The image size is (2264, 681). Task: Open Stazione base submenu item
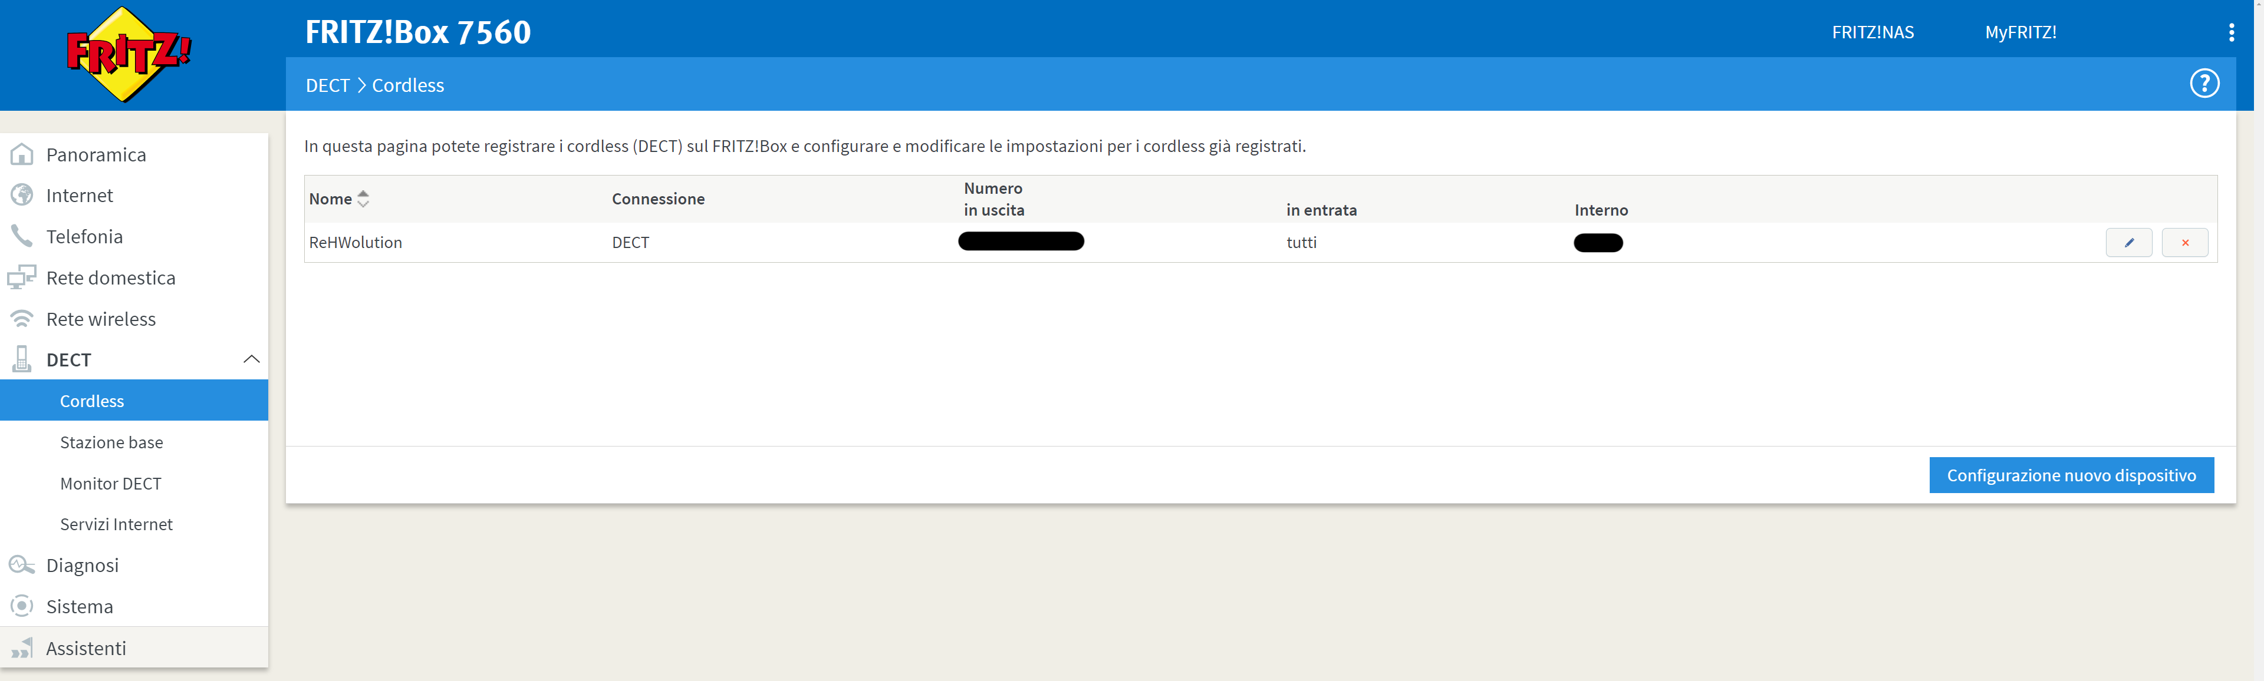(x=111, y=442)
